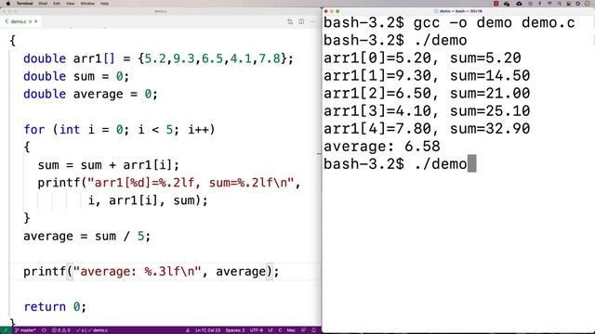The height and width of the screenshot is (334, 595).
Task: Open errors and warnings problems count
Action: tap(61, 330)
